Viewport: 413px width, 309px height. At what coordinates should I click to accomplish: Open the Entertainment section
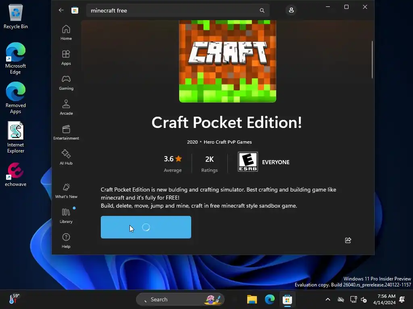66,132
